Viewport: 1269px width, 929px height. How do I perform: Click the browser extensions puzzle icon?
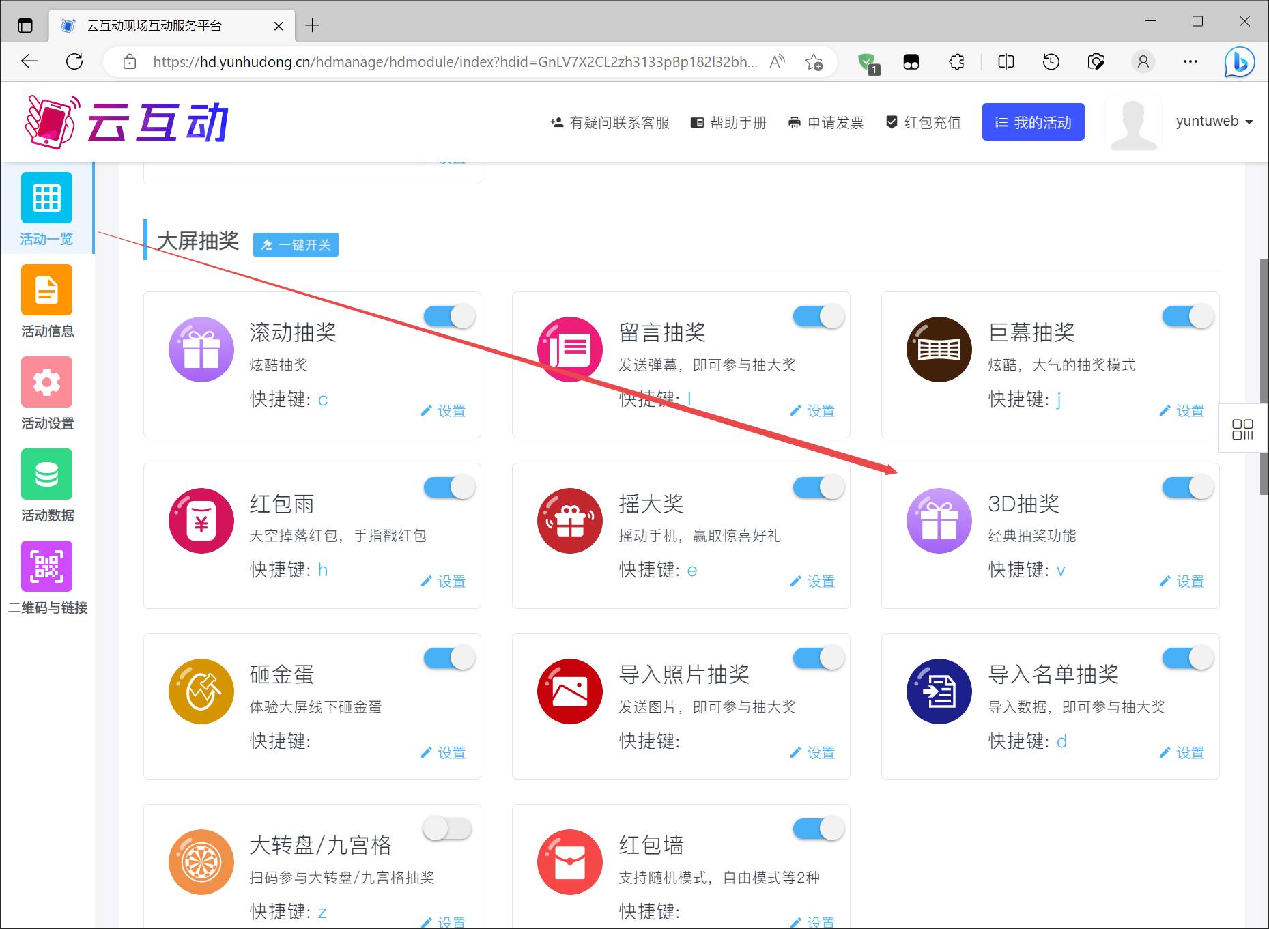pyautogui.click(x=956, y=62)
